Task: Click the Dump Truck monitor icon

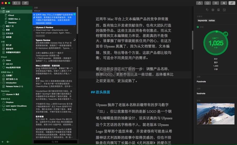Action: (x=4, y=110)
